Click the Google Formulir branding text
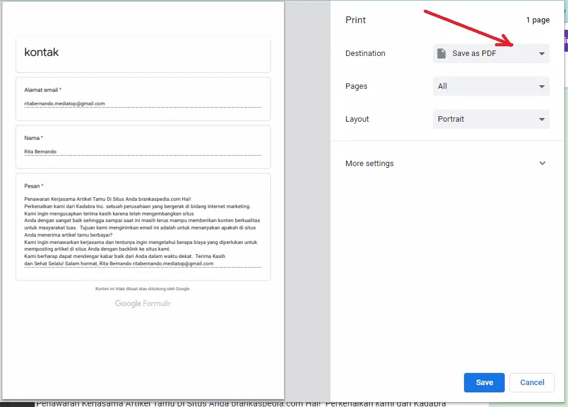 pyautogui.click(x=143, y=304)
